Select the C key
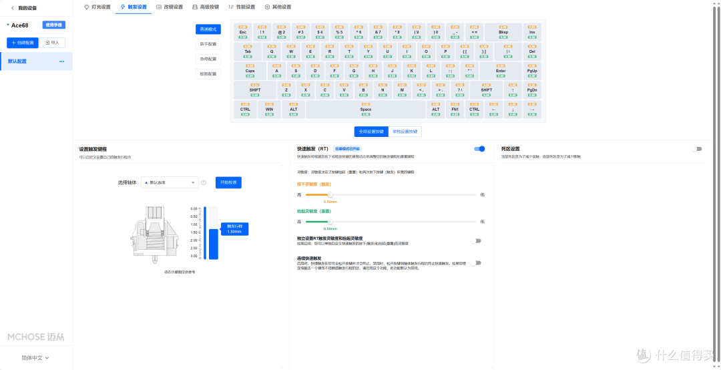The height and width of the screenshot is (370, 721). [x=325, y=90]
